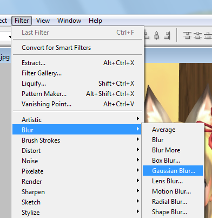The width and height of the screenshot is (212, 218).
Task: Expand the Sketch submenu
Action: [77, 202]
